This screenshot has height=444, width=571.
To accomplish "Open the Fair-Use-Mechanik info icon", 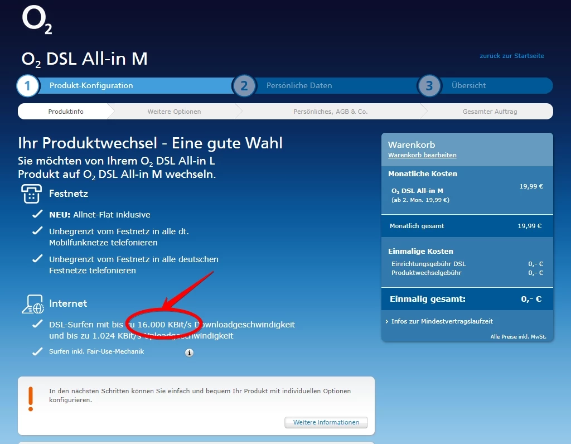I will point(189,353).
